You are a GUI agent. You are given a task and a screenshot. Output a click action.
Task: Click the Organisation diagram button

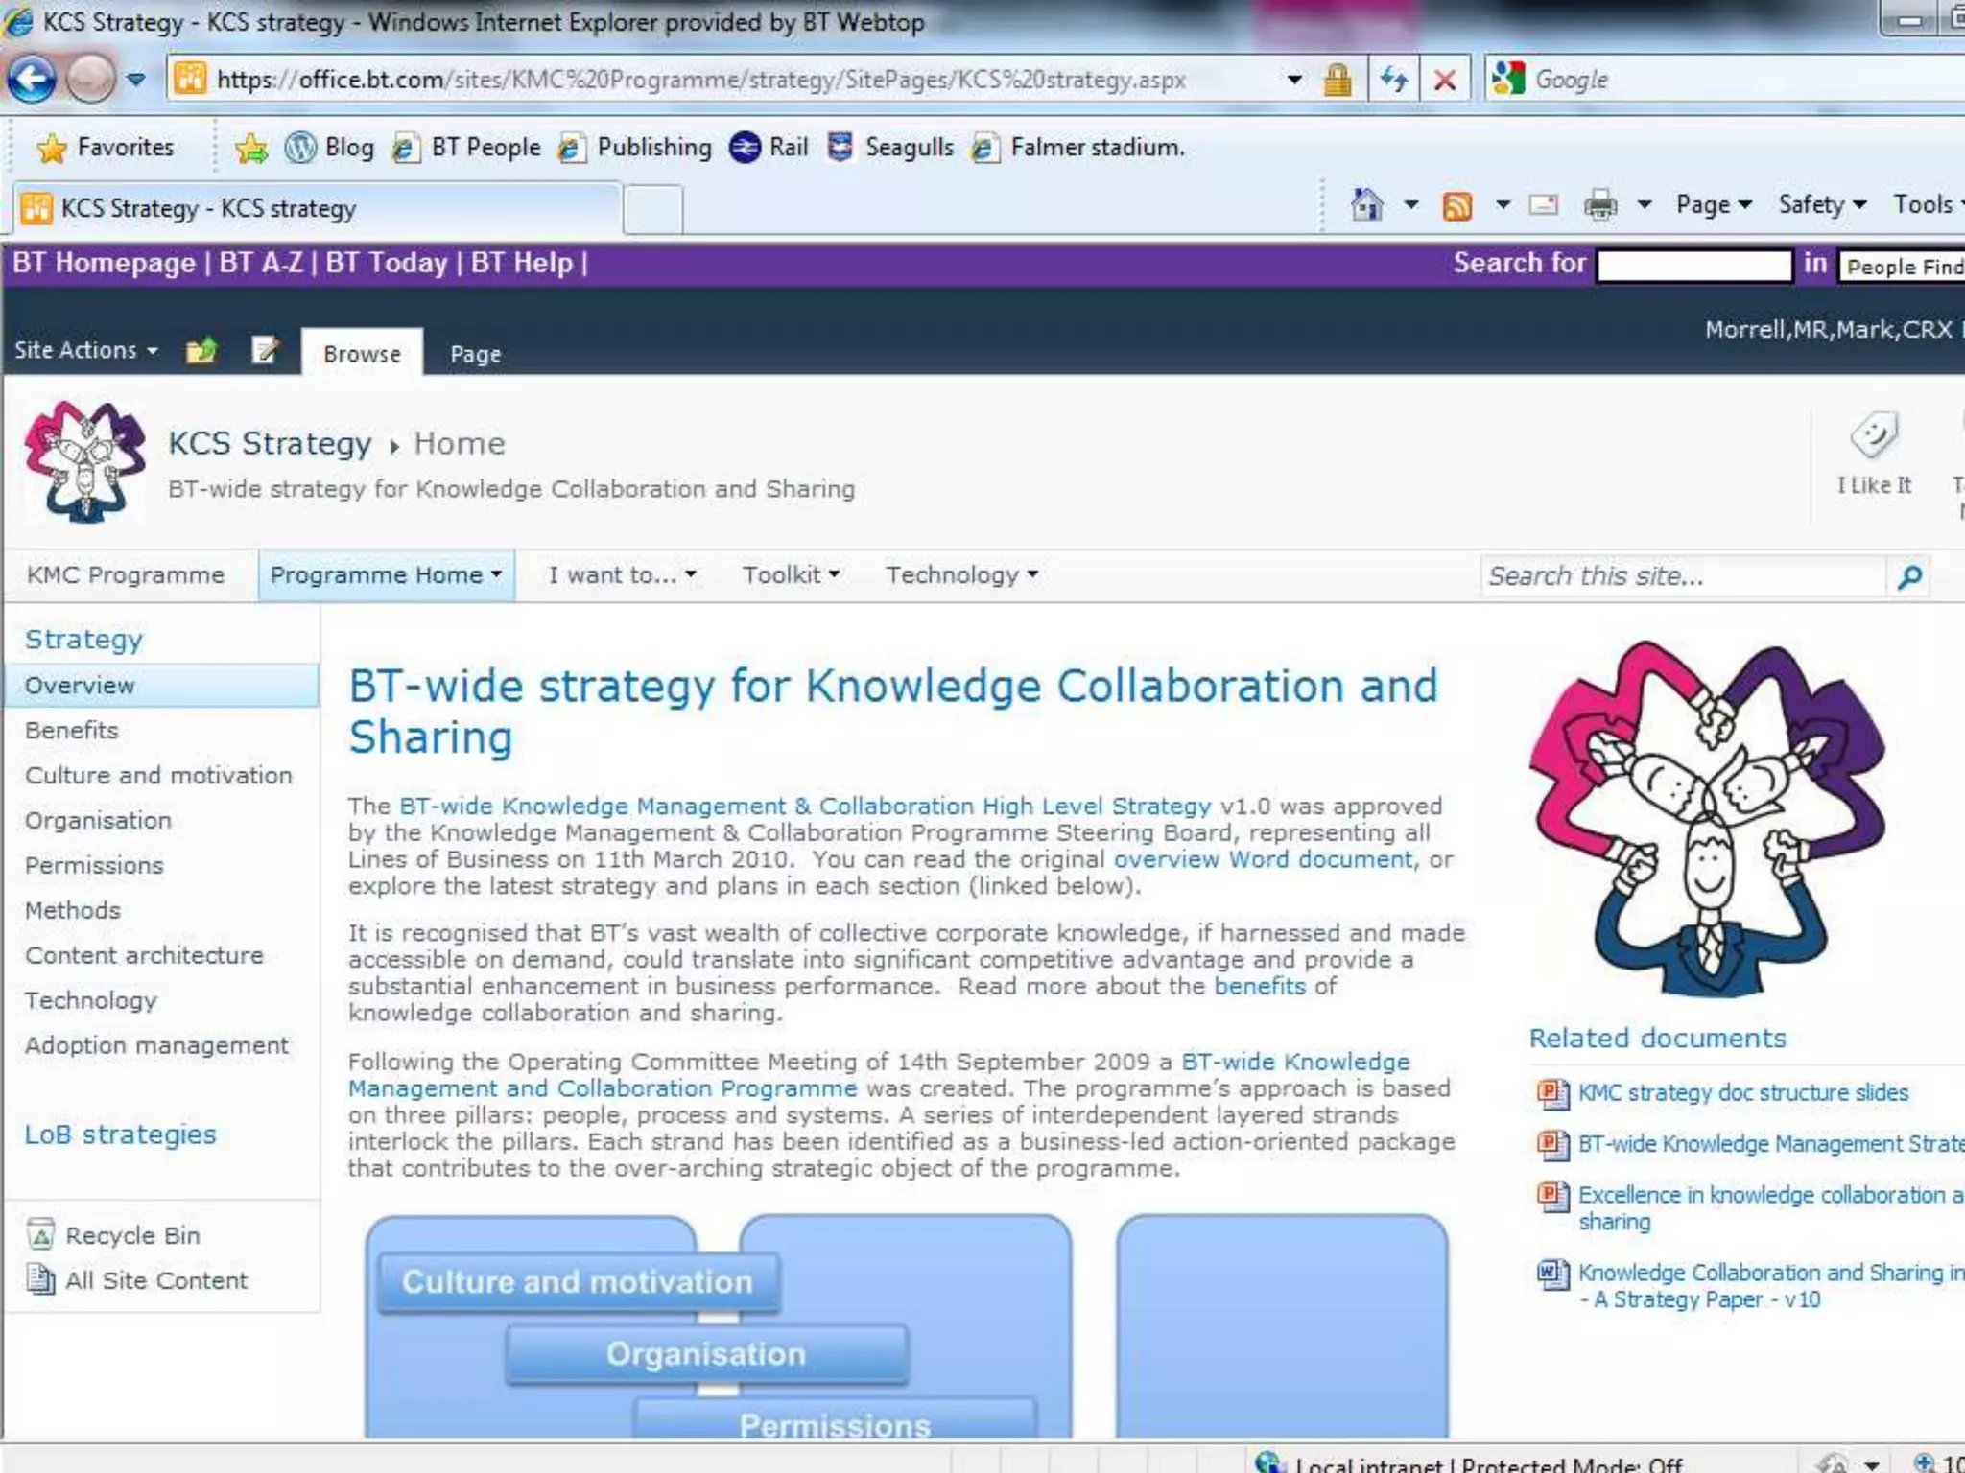pyautogui.click(x=706, y=1354)
